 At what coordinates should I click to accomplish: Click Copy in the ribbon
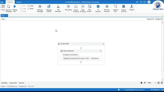[23, 8]
